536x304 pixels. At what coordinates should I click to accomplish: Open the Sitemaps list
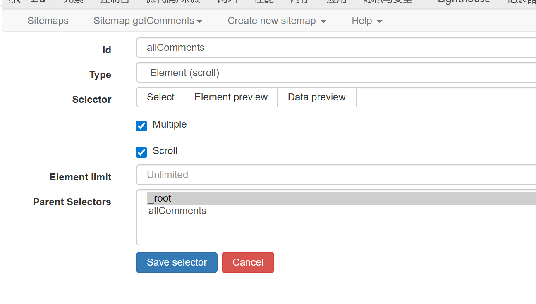click(48, 21)
